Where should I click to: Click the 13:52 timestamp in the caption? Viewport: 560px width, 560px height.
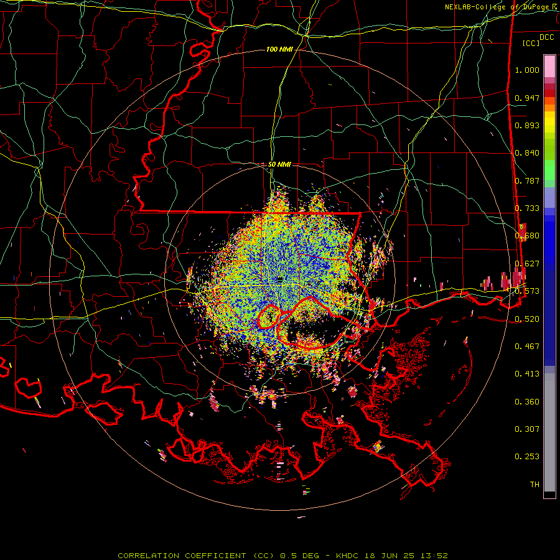pos(434,556)
